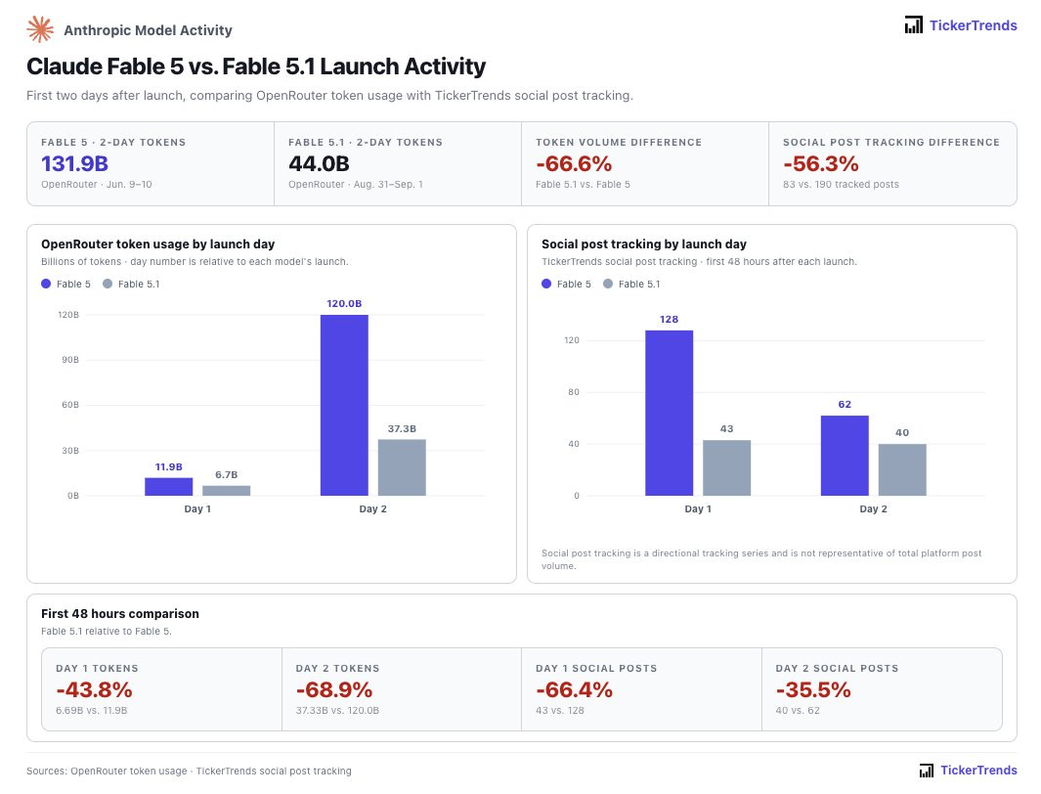
Task: Select the 6.7B Fable 5.1 Day 1 token bar
Action: [227, 491]
